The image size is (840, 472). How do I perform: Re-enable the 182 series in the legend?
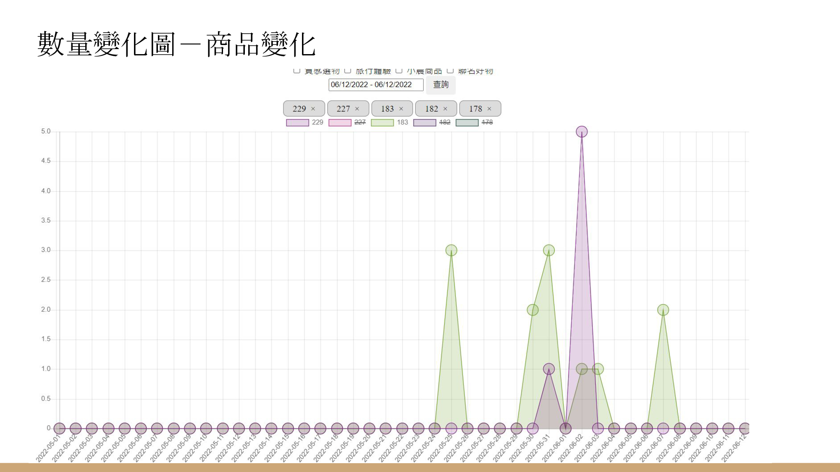[x=444, y=123]
